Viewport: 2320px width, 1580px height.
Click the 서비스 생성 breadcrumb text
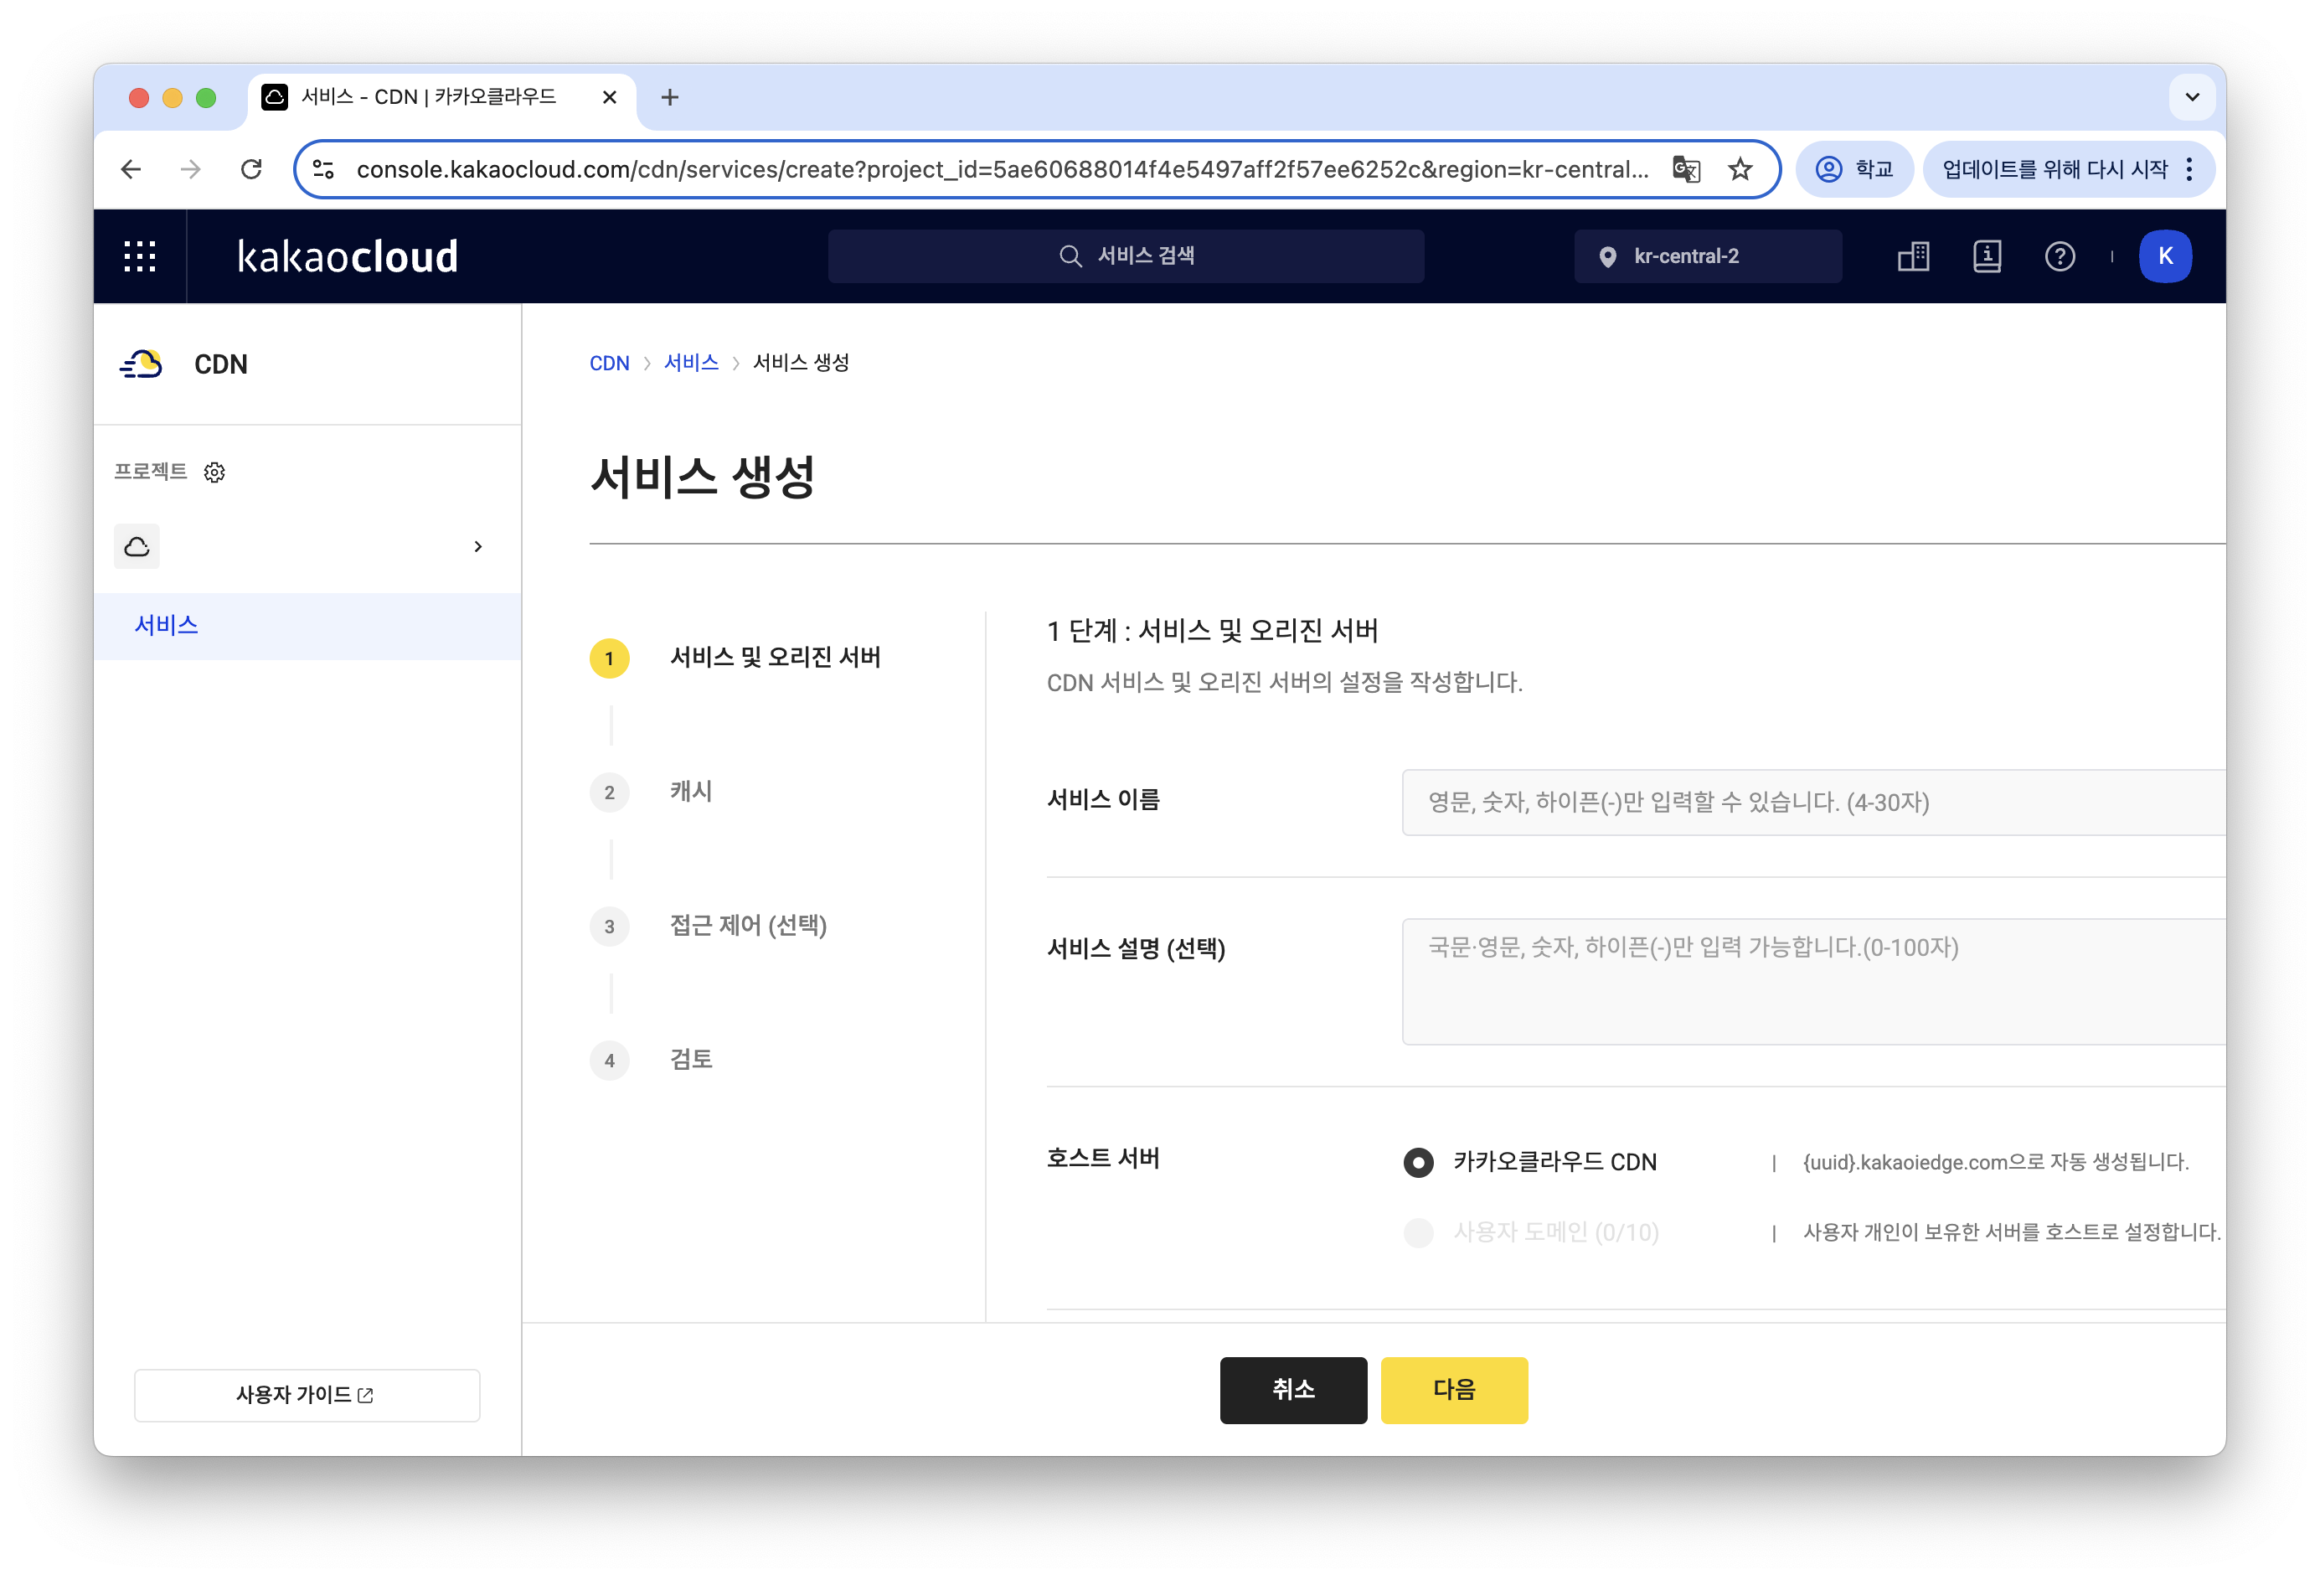coord(801,364)
